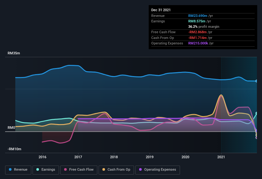
Task: Select the 2018 x-axis year label
Action: click(x=114, y=157)
